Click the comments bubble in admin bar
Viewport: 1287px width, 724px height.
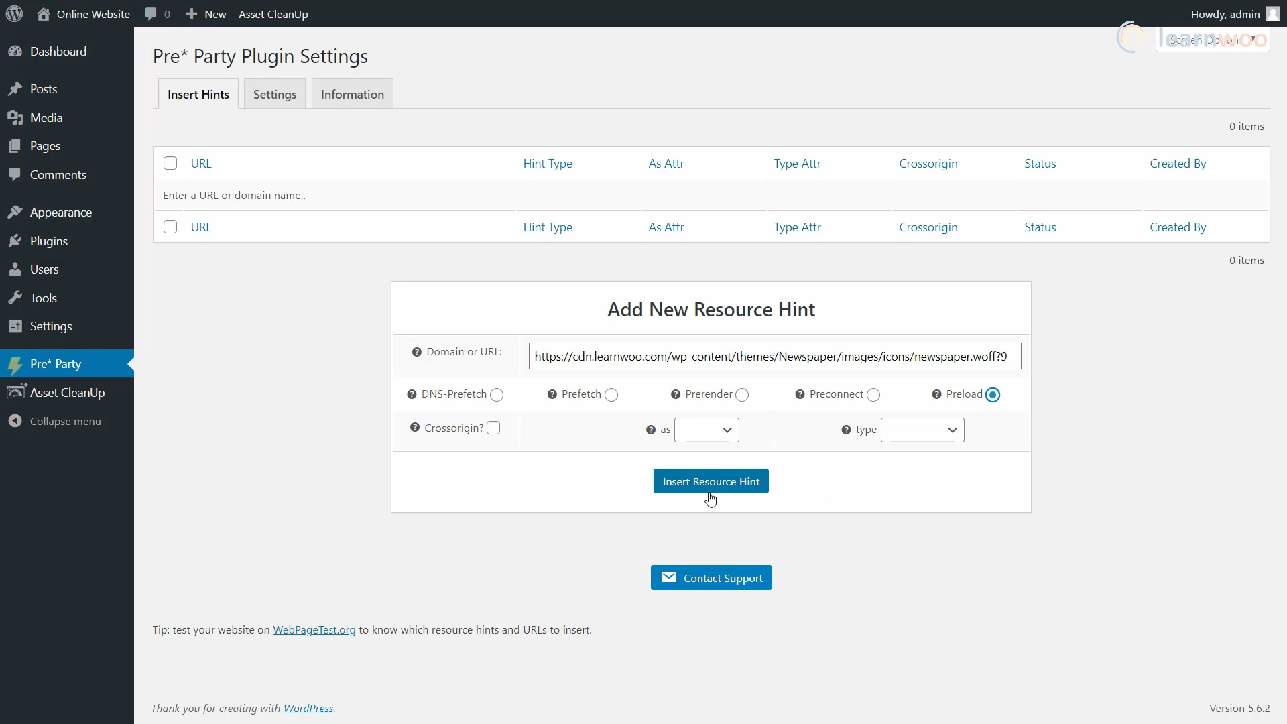pos(151,14)
